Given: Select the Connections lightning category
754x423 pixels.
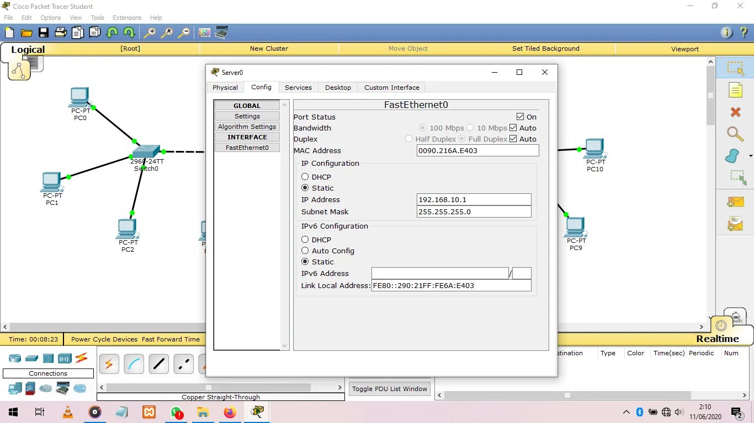Looking at the screenshot, I should coord(82,358).
